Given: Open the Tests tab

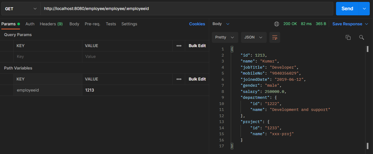Looking at the screenshot, I should click(x=111, y=24).
